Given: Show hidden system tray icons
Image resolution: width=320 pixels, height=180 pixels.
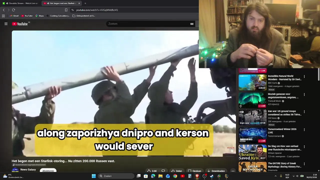Looking at the screenshot, I should point(275,176).
